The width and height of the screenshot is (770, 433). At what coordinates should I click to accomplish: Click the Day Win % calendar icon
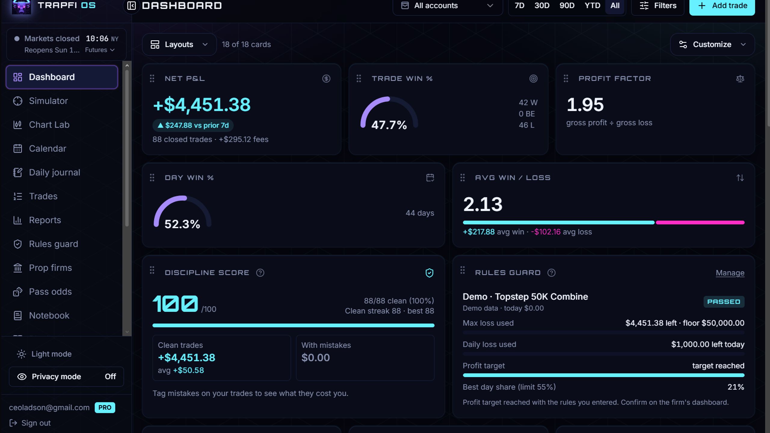pyautogui.click(x=430, y=178)
